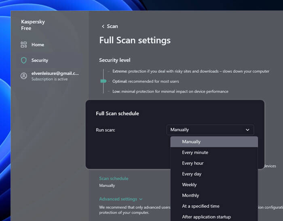The height and width of the screenshot is (221, 283).
Task: Click the Advanced settings chevron arrow
Action: click(141, 199)
